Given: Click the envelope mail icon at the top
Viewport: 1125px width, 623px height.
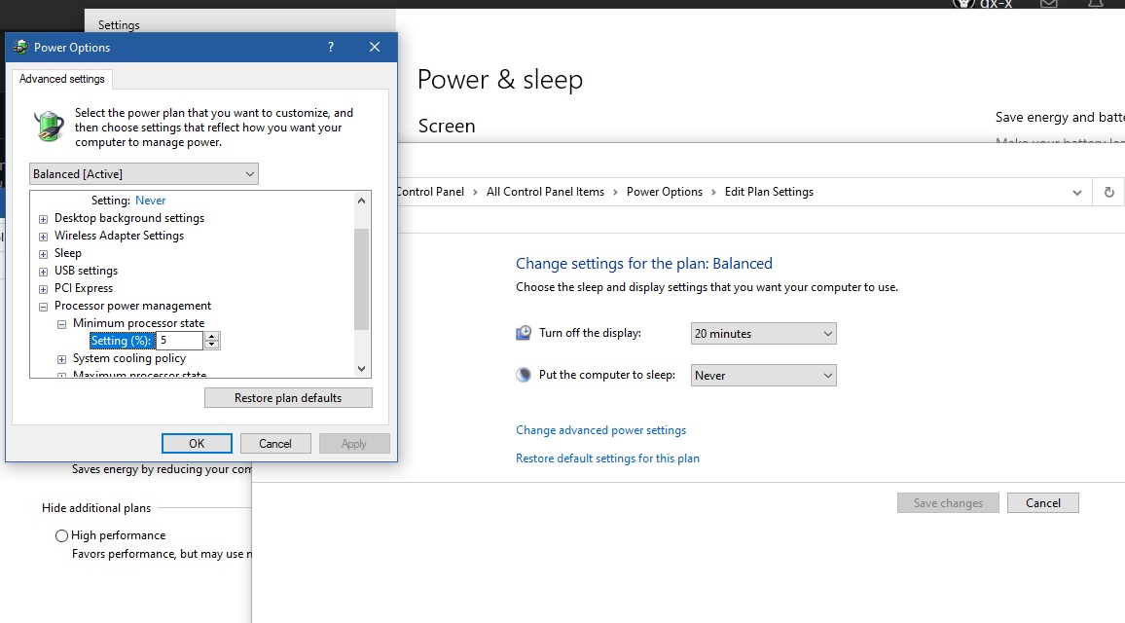Looking at the screenshot, I should 1049,4.
